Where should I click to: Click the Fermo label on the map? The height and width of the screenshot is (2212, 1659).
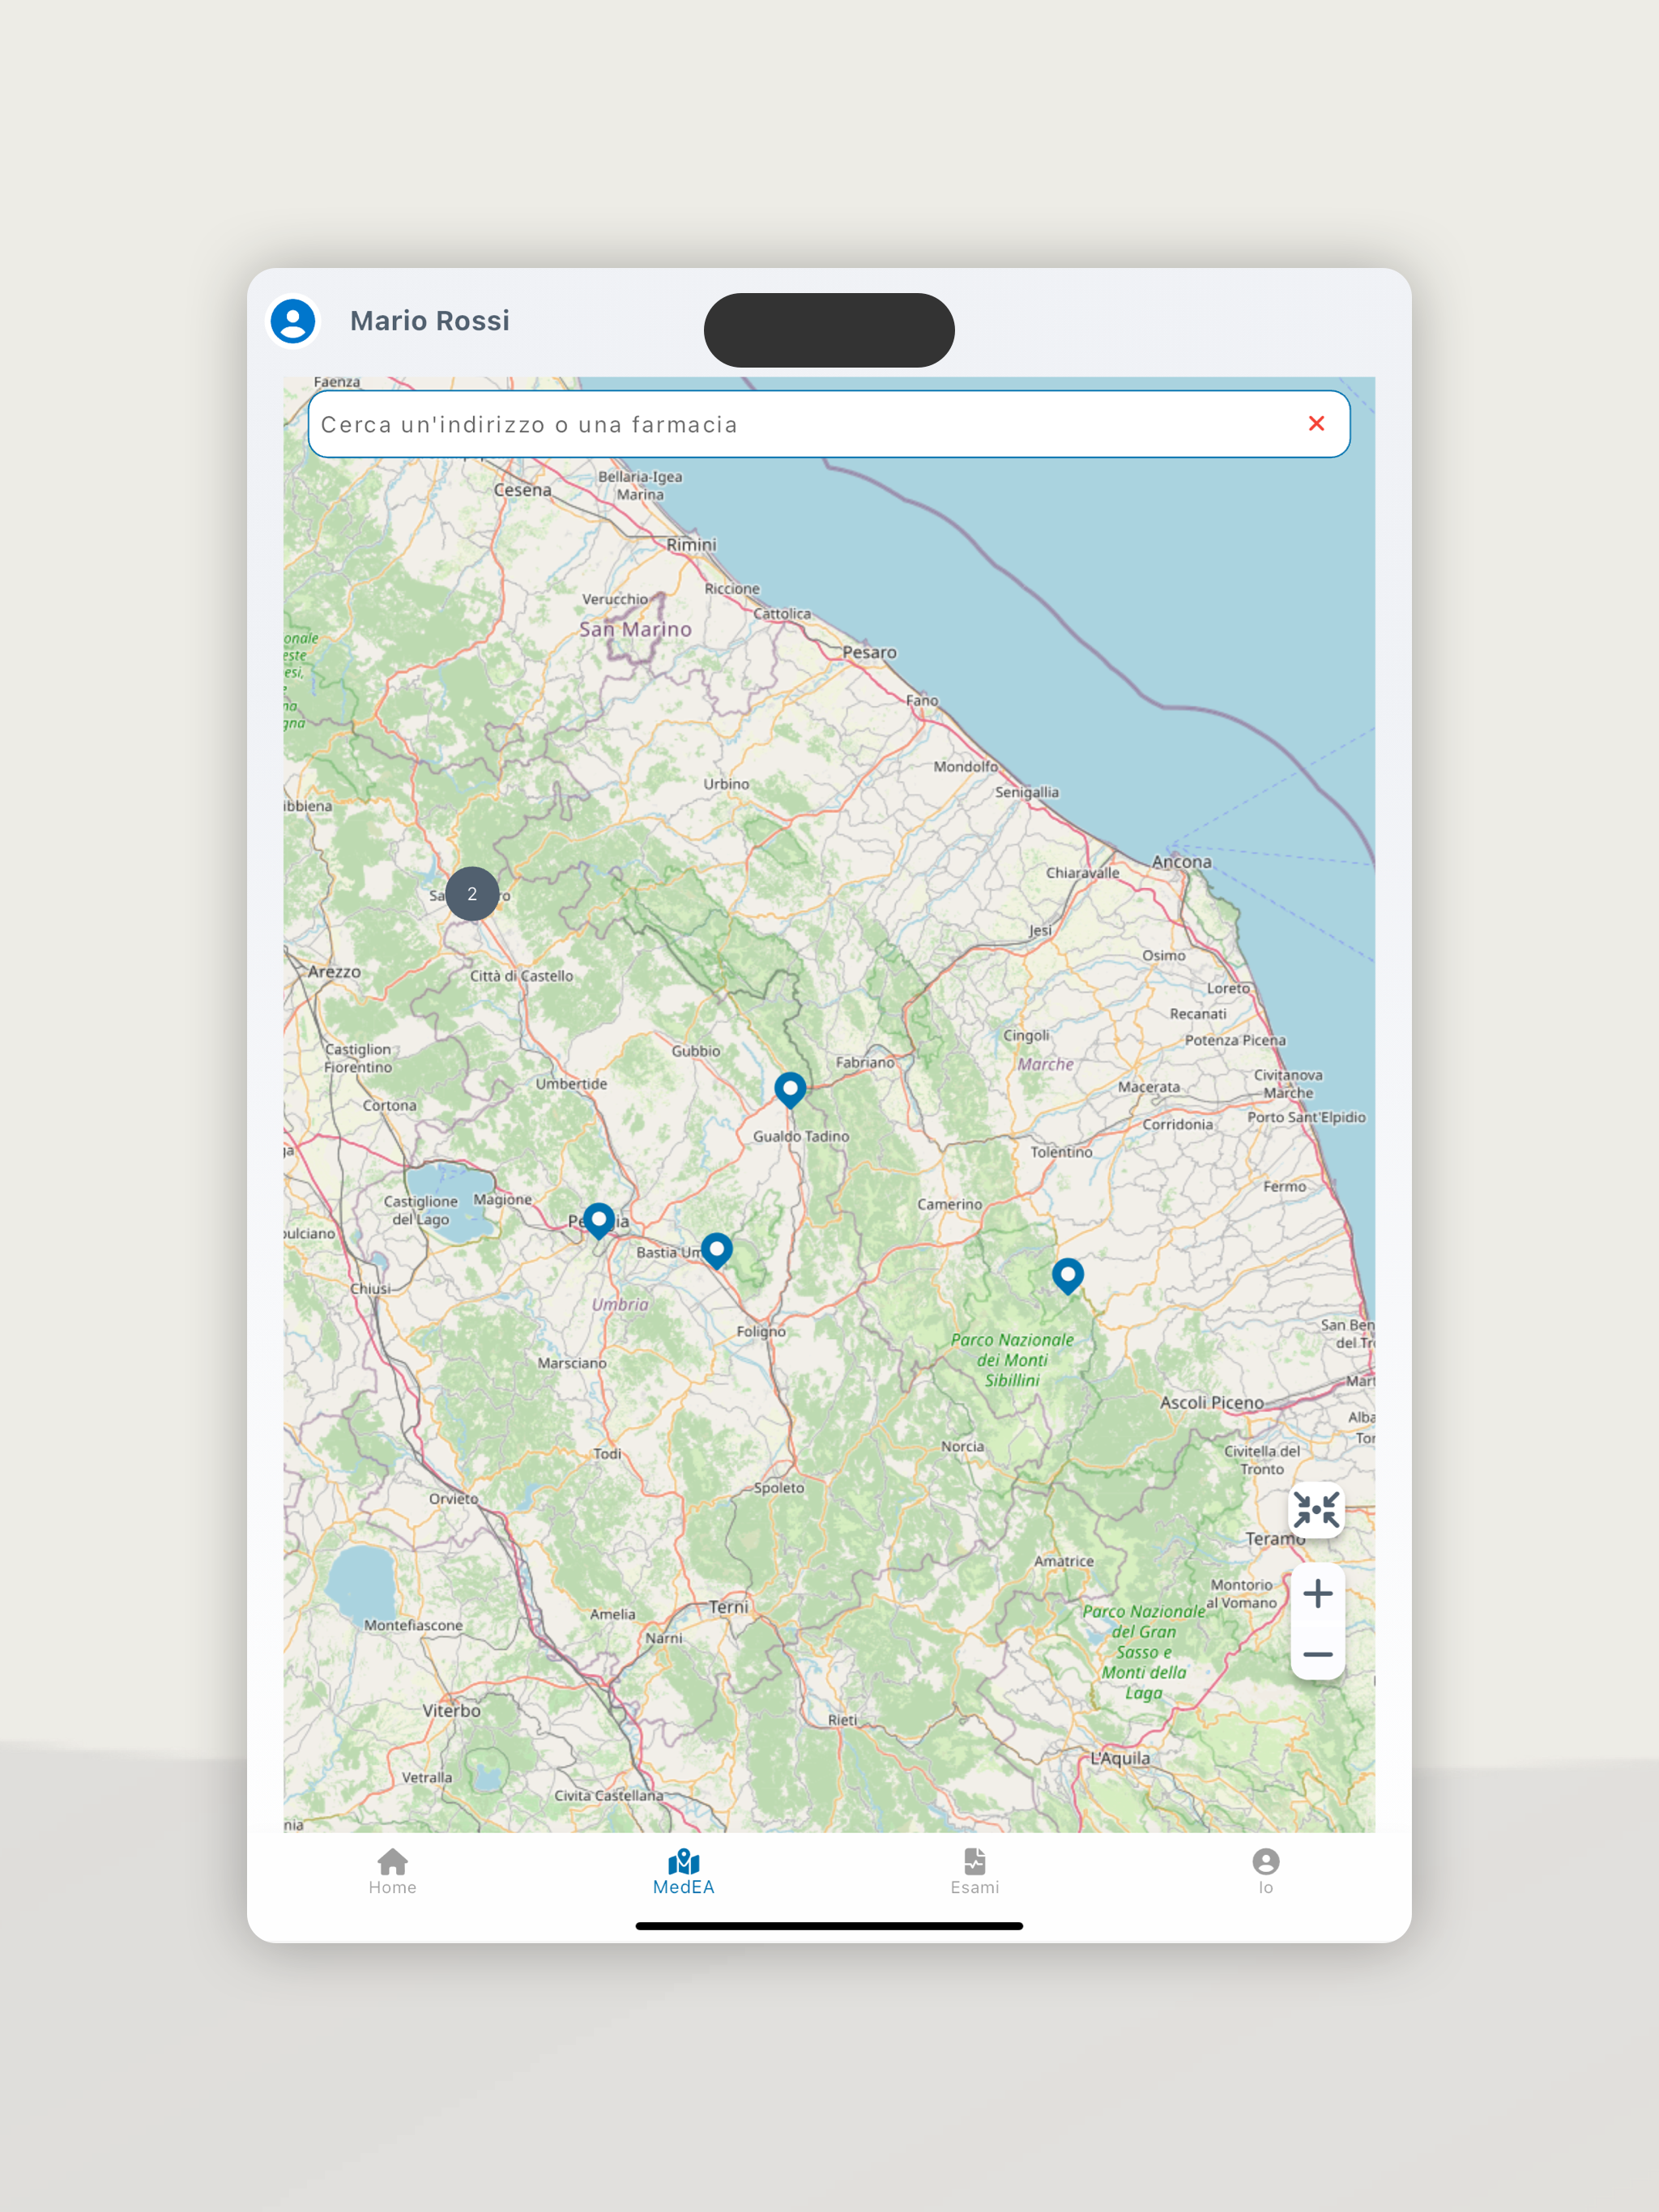pos(1285,1186)
